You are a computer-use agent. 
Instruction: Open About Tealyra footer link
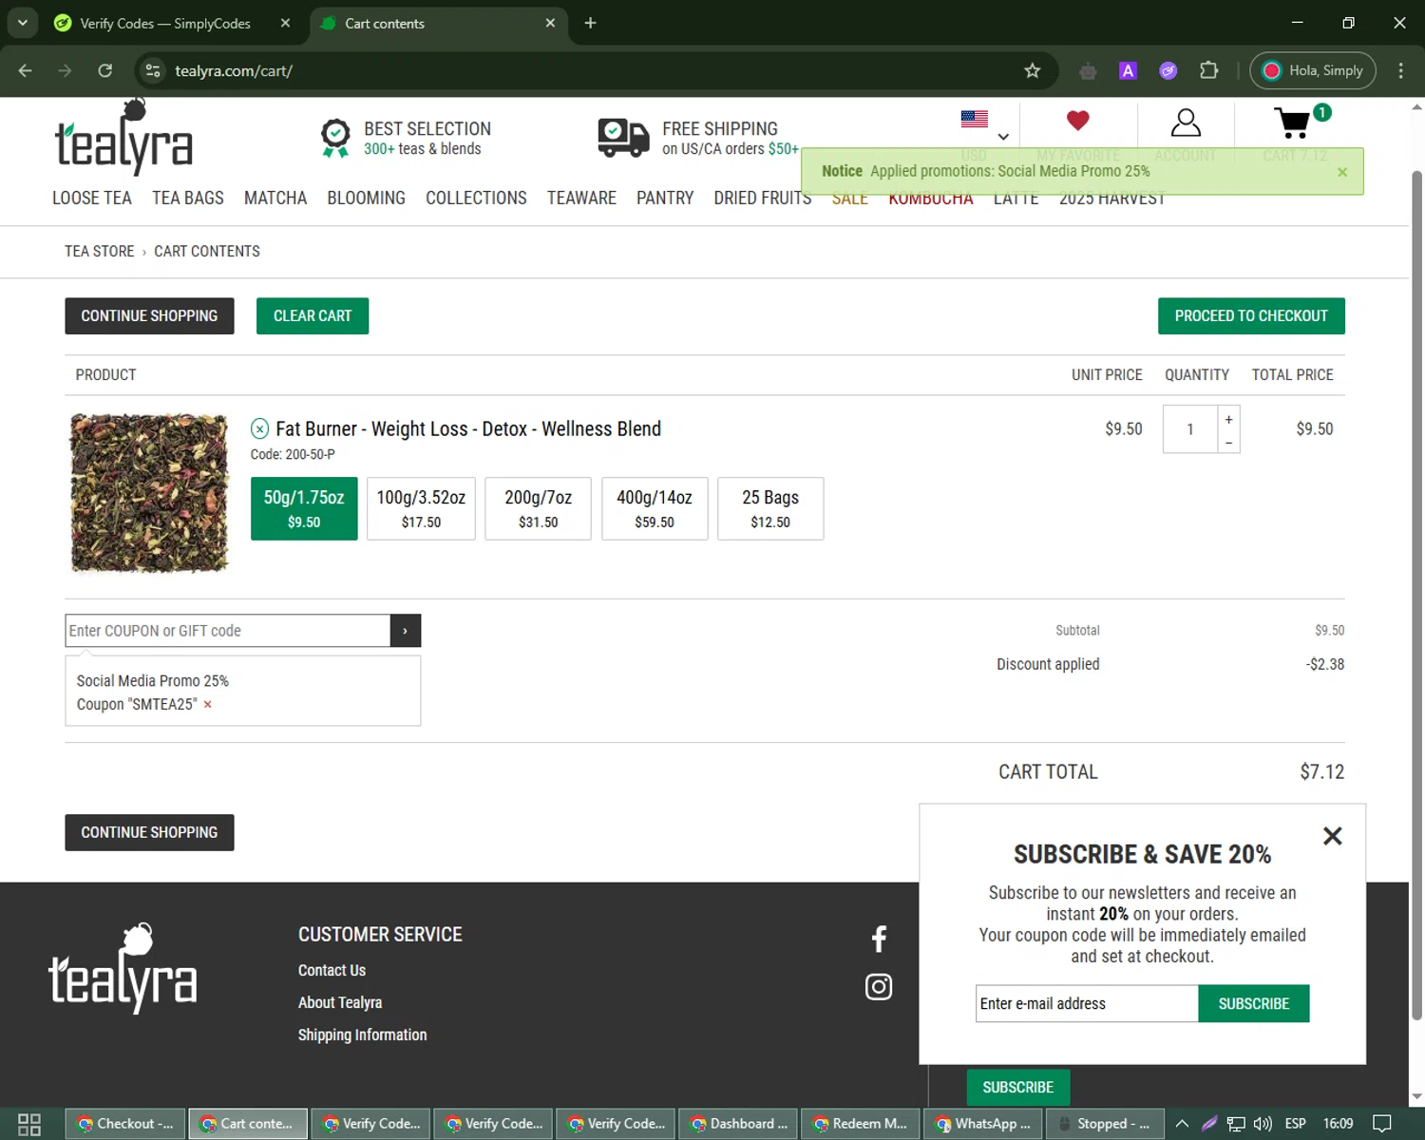click(340, 1002)
